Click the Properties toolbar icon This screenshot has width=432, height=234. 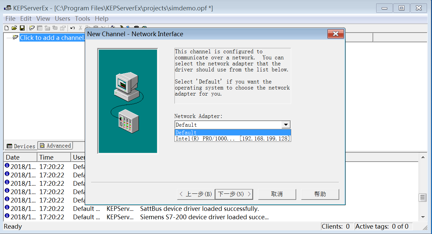[63, 28]
